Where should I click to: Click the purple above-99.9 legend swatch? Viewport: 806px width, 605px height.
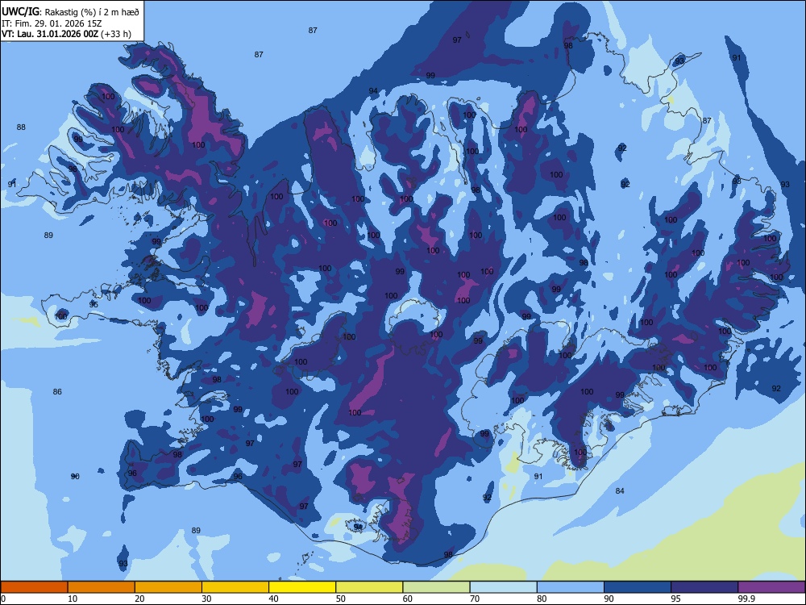click(x=771, y=587)
